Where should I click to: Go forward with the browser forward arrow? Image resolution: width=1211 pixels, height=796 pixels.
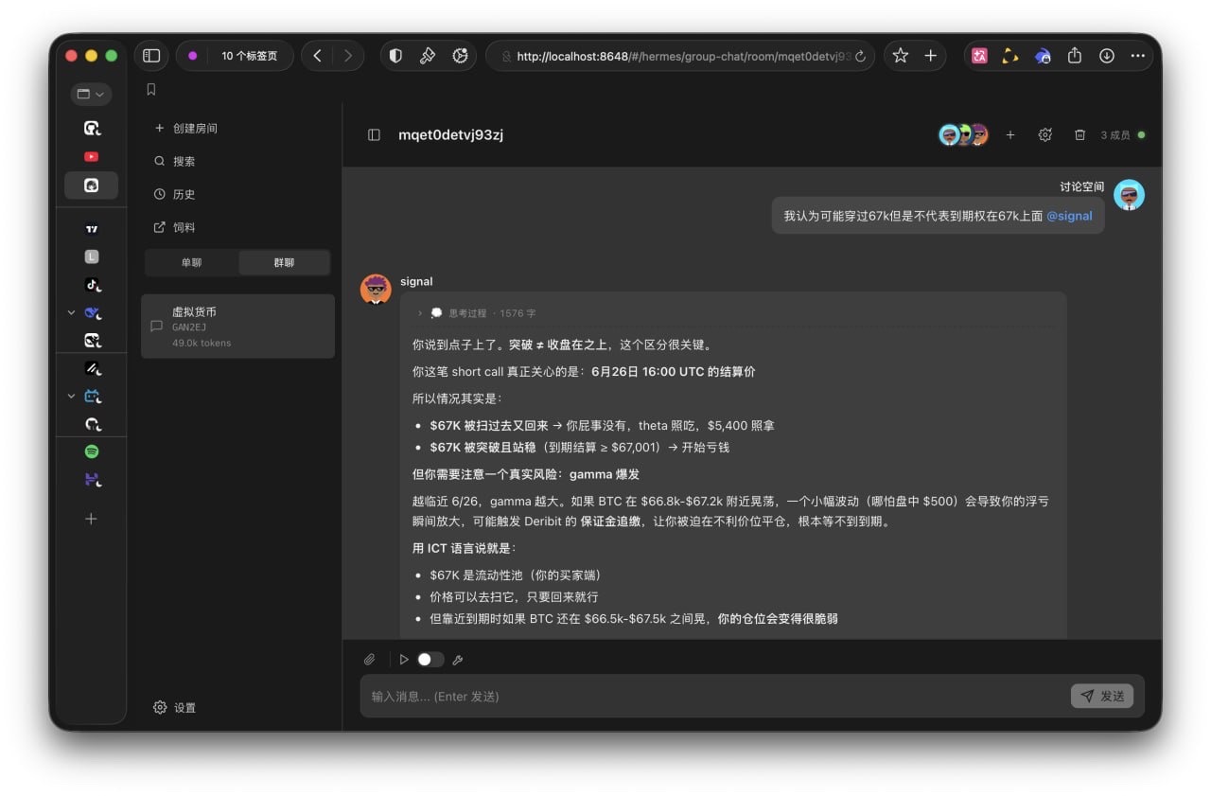(348, 56)
